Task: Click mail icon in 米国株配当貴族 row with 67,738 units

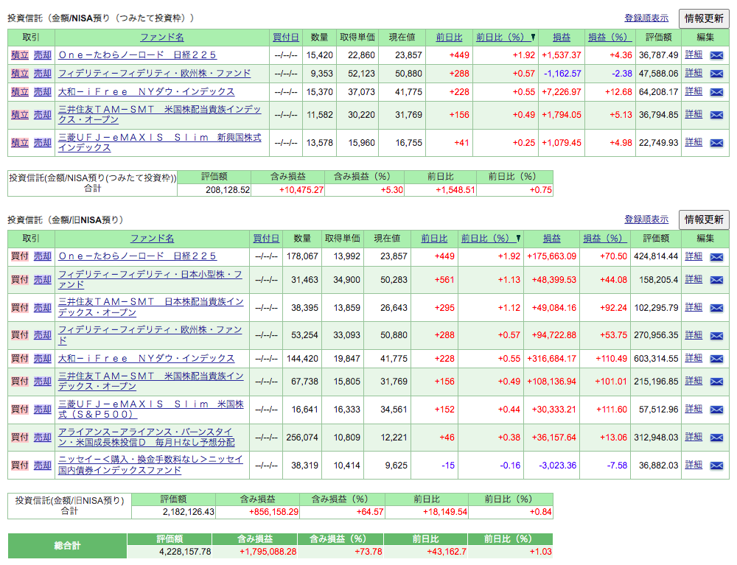Action: coord(716,382)
